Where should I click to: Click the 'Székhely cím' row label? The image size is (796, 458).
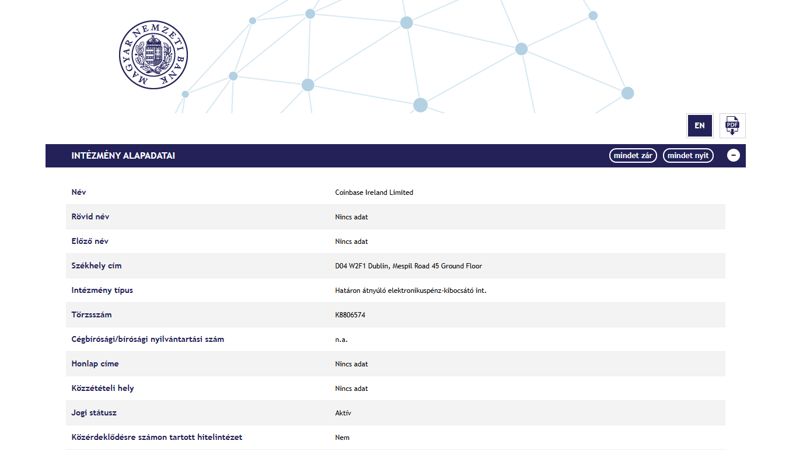[x=96, y=266]
